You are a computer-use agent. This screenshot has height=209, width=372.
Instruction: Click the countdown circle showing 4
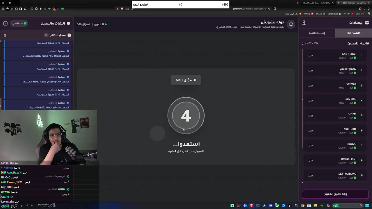click(x=186, y=116)
